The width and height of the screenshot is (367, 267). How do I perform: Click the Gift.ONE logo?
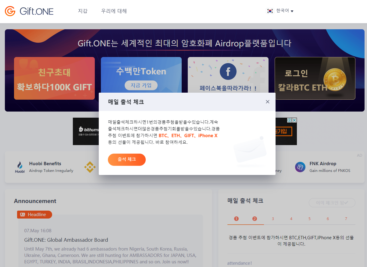pos(29,11)
